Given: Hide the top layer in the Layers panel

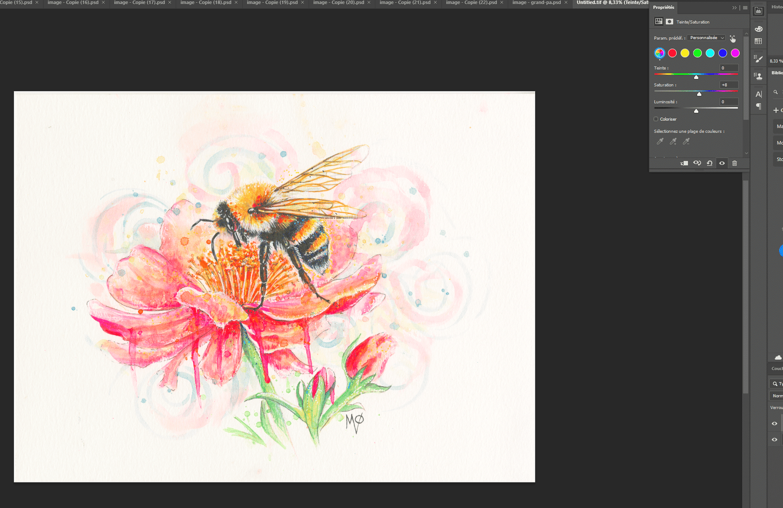Looking at the screenshot, I should 775,423.
